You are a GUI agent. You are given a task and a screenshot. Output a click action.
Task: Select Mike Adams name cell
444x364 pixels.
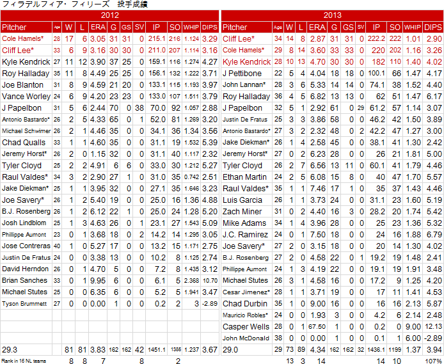click(247, 223)
